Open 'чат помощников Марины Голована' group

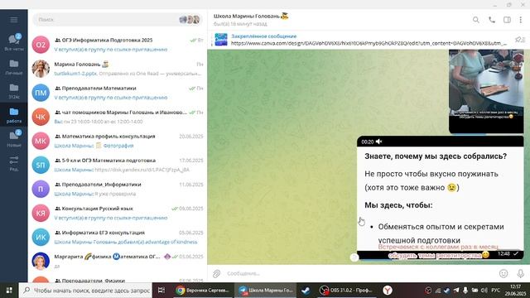pyautogui.click(x=118, y=117)
